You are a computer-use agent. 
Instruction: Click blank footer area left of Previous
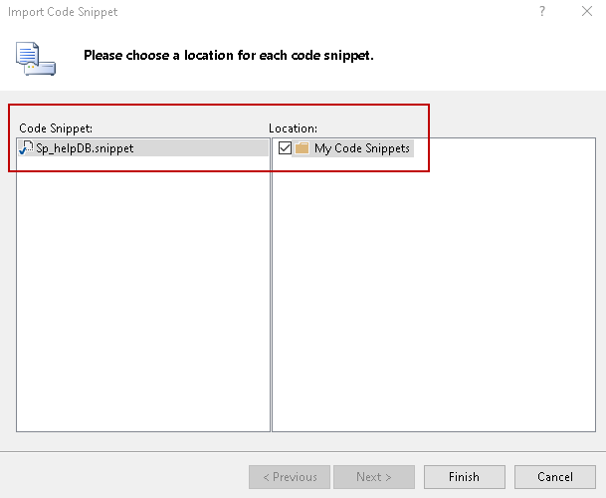pos(124,477)
